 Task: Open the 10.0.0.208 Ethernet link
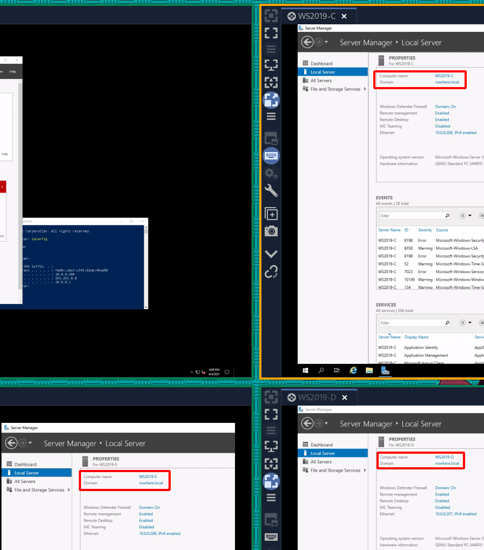159,534
